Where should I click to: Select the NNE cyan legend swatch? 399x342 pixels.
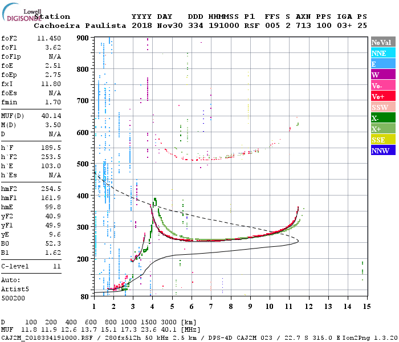coord(383,53)
